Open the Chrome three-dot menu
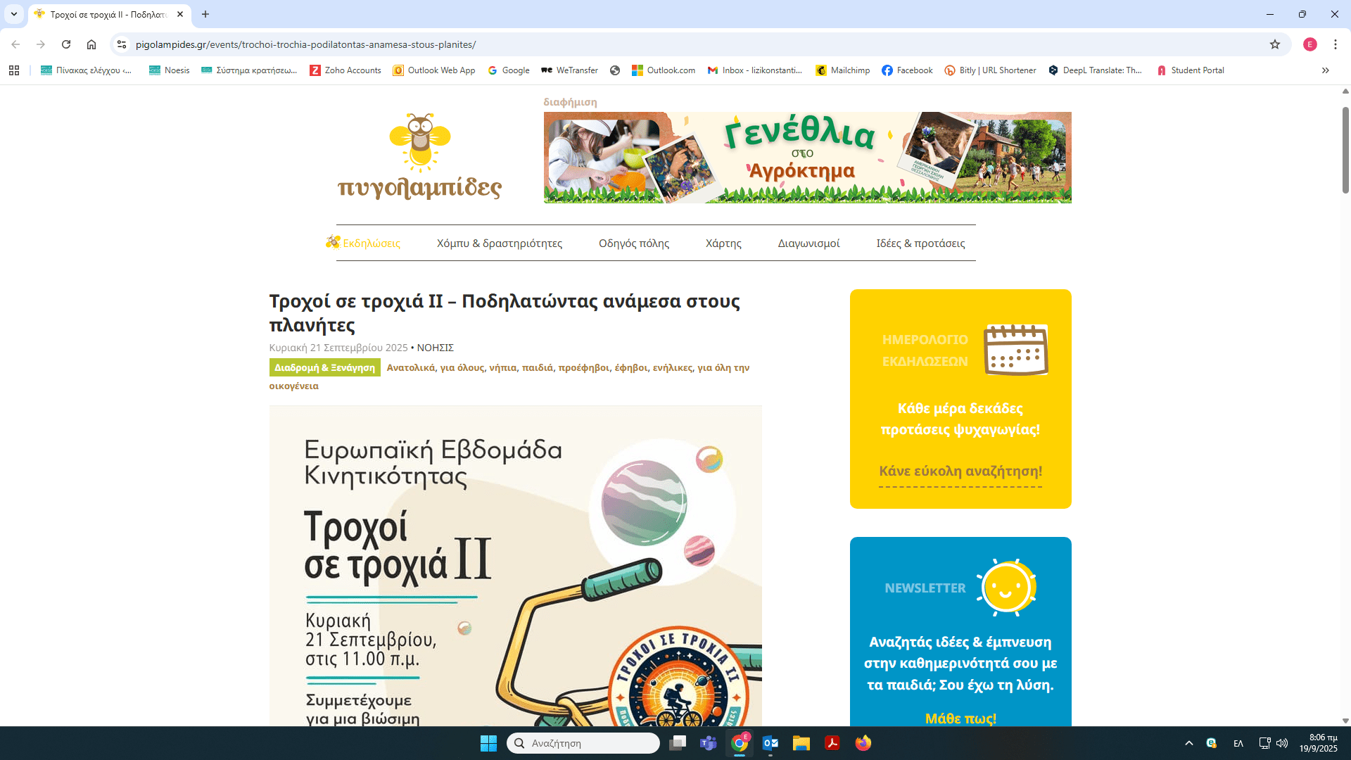This screenshot has width=1351, height=760. pyautogui.click(x=1335, y=44)
